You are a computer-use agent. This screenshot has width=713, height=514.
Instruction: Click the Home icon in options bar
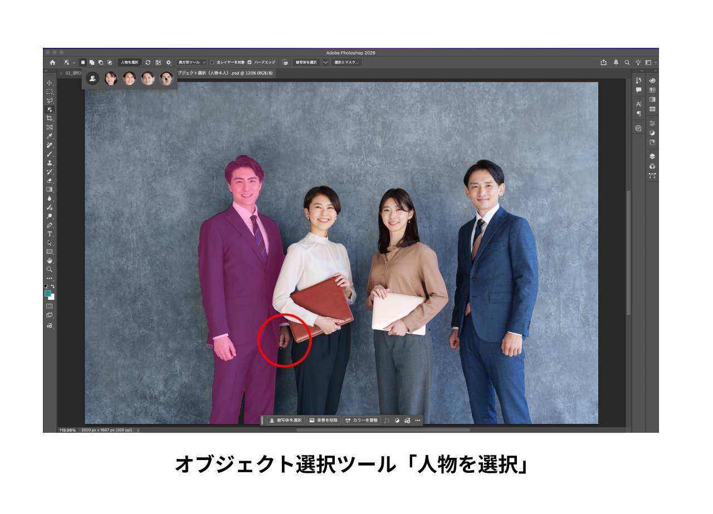pyautogui.click(x=52, y=62)
